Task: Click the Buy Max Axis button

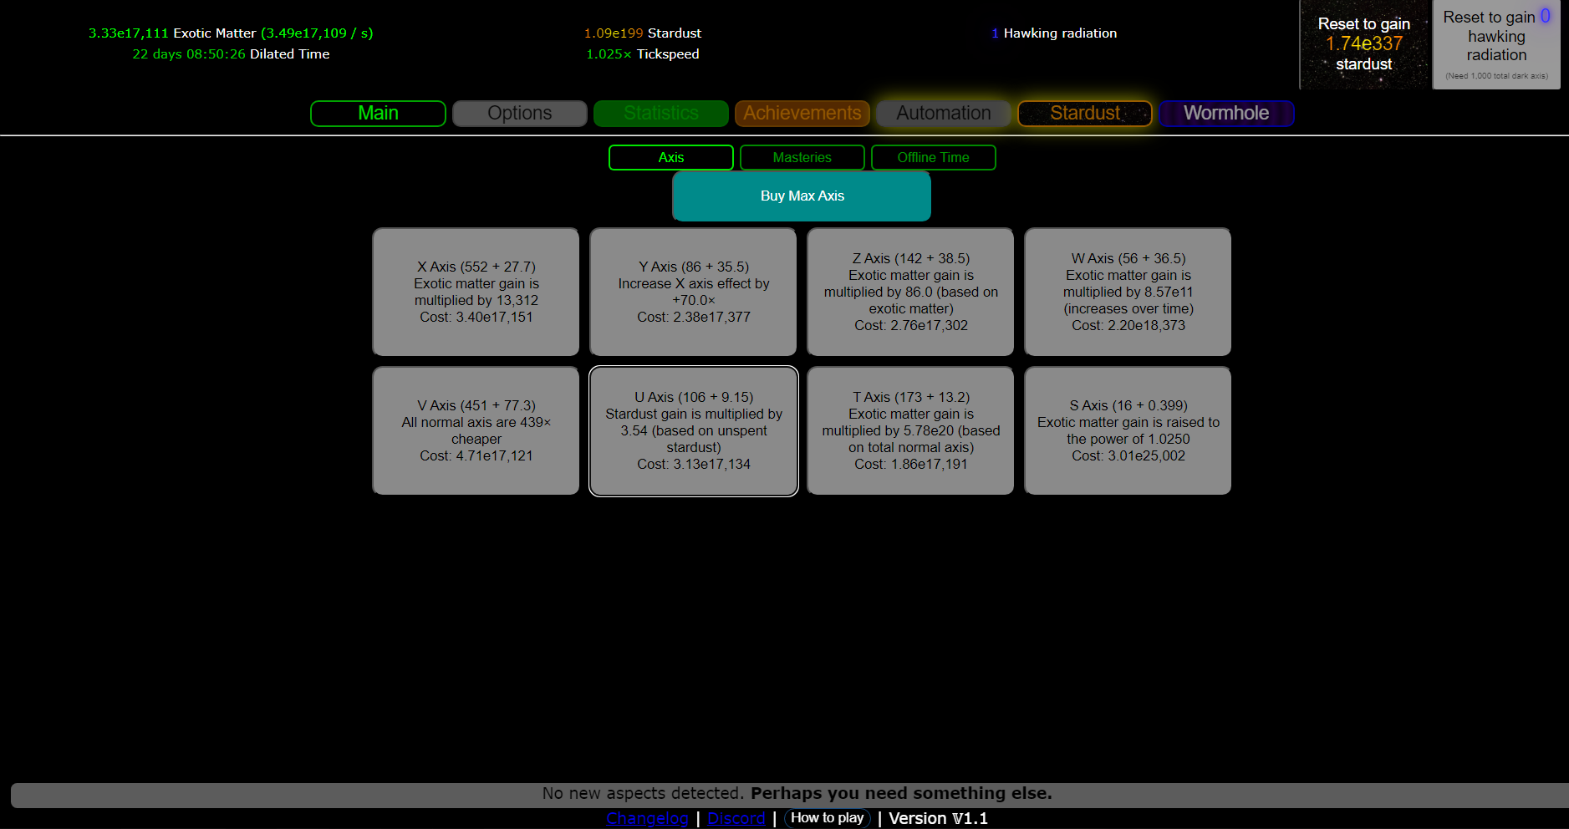Action: click(802, 196)
